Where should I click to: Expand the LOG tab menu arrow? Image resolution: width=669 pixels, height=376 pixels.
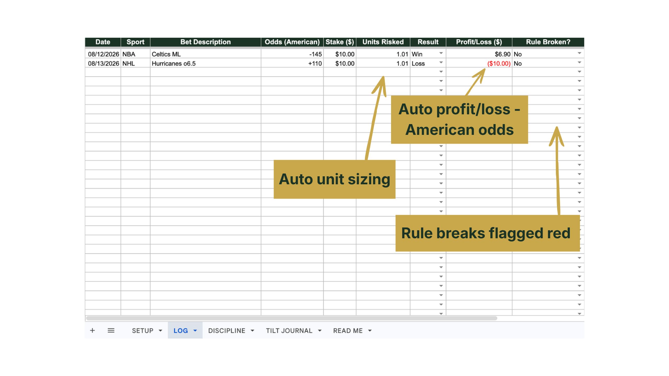pos(195,331)
